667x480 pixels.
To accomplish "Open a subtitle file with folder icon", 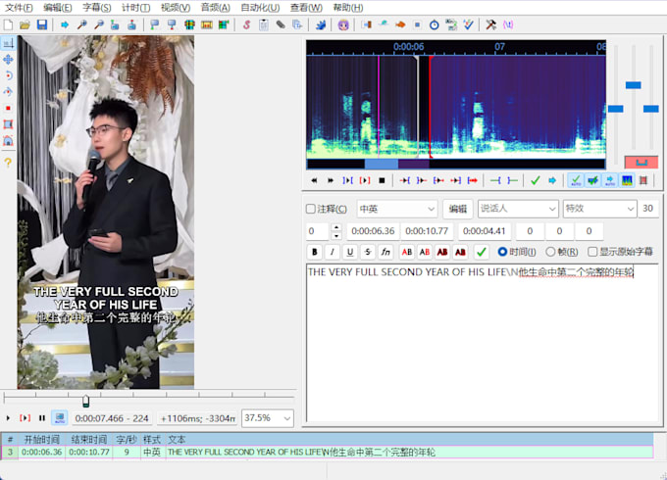I will (x=25, y=24).
